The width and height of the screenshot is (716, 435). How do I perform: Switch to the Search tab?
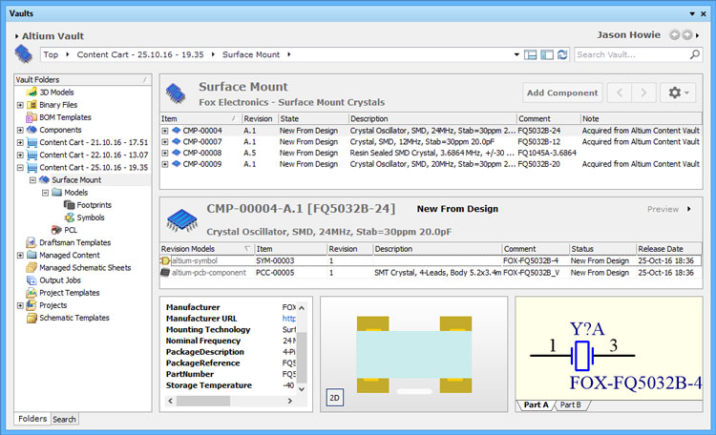pyautogui.click(x=65, y=419)
